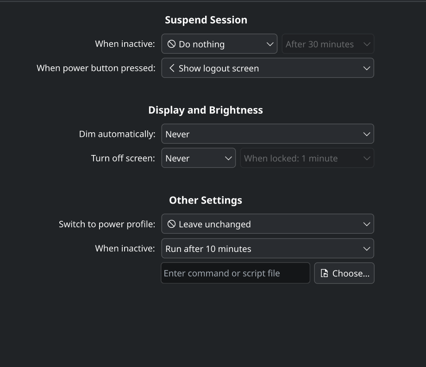Click the Switch to power profile label

(107, 224)
